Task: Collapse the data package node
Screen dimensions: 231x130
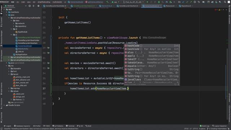Action: tap(11, 21)
